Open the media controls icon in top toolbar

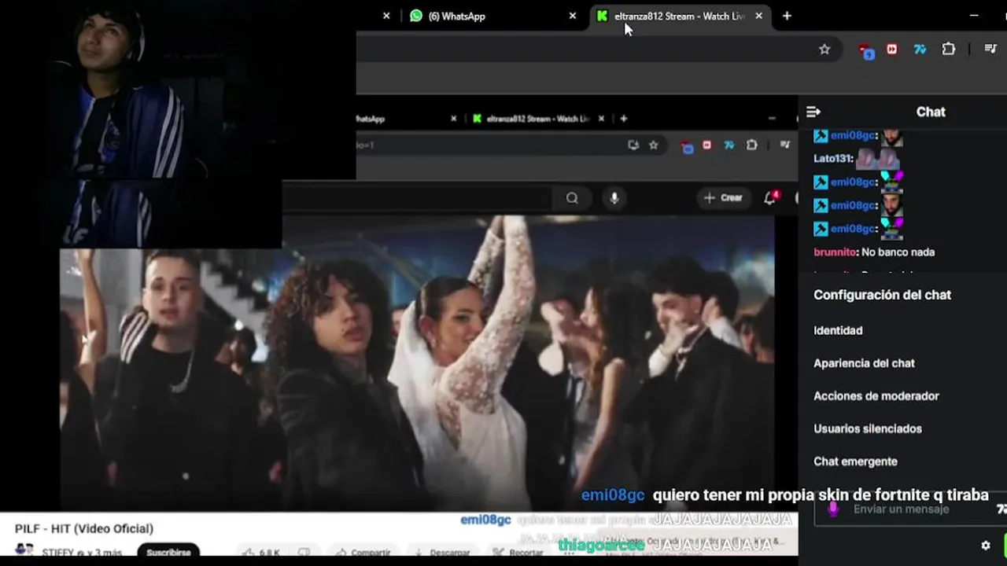[x=991, y=49]
